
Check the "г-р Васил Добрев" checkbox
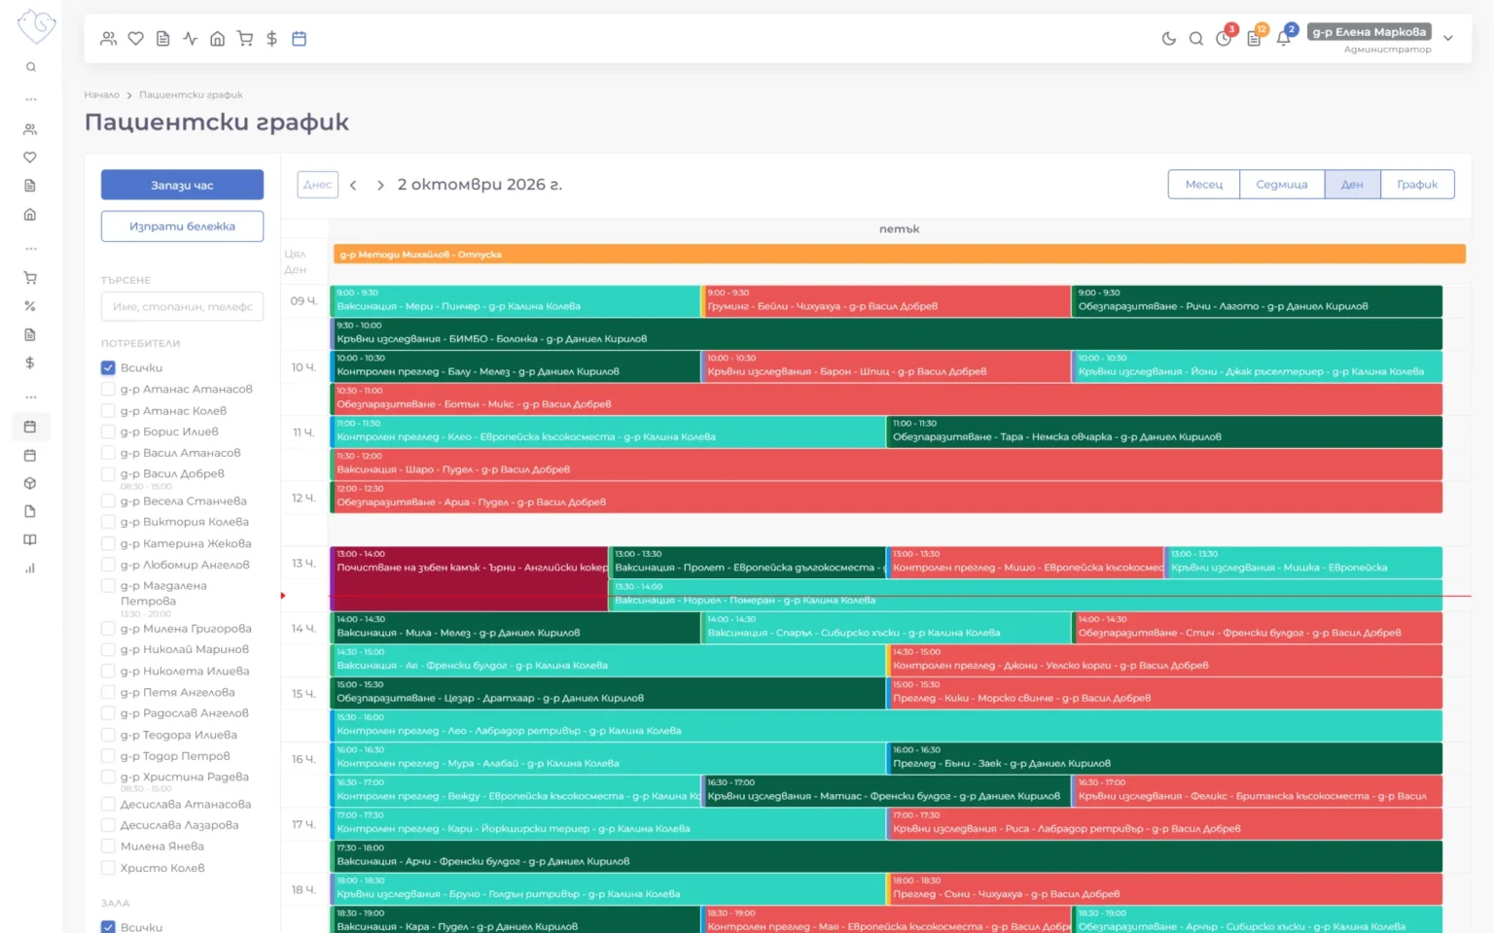(108, 474)
